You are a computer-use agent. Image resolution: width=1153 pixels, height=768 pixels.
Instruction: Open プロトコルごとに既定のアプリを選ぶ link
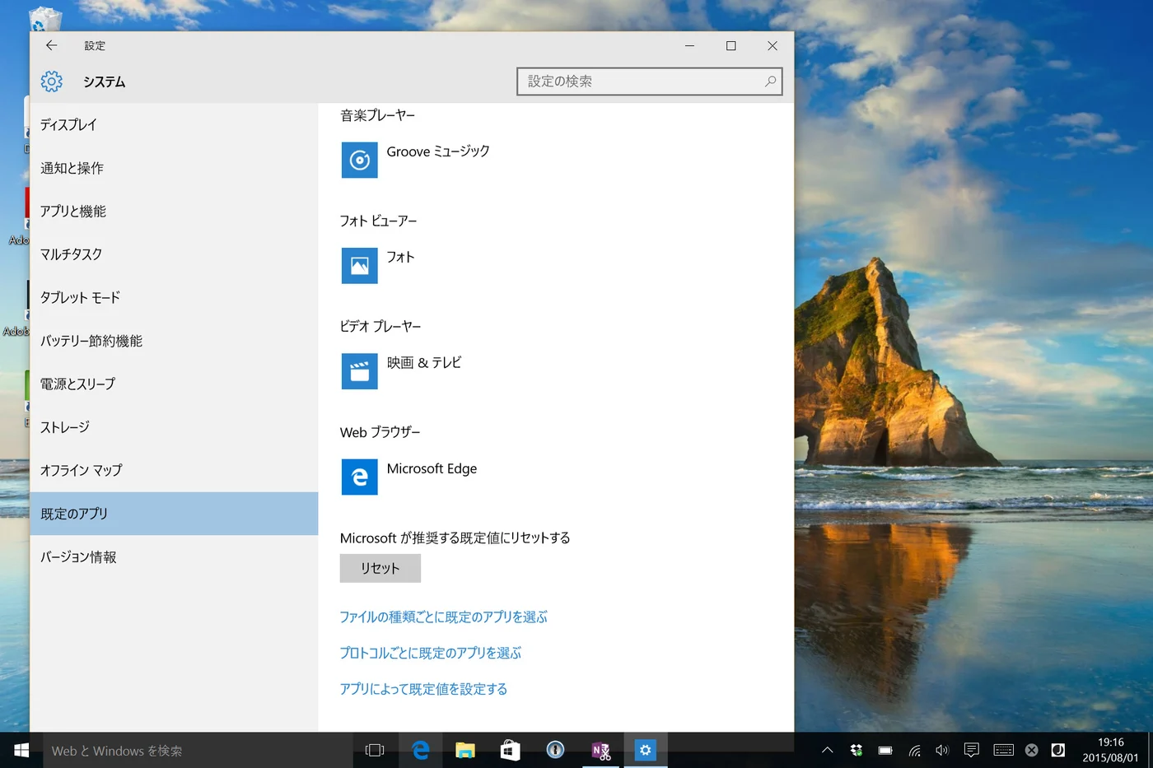(x=430, y=653)
